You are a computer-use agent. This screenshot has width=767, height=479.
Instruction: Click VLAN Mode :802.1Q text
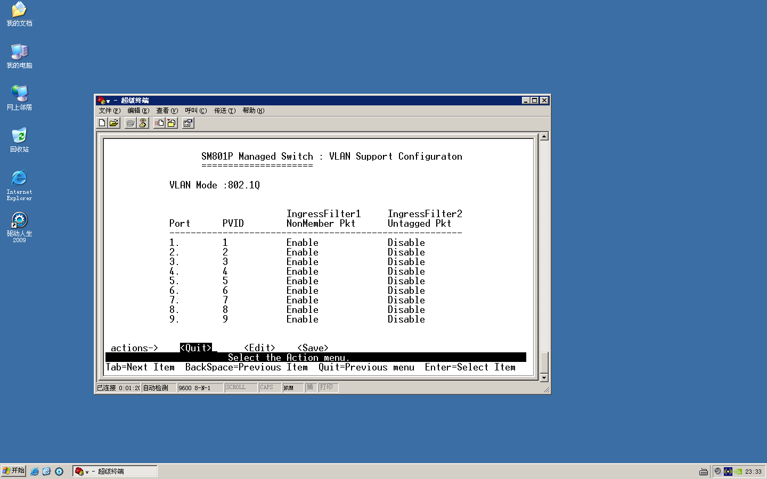coord(215,185)
